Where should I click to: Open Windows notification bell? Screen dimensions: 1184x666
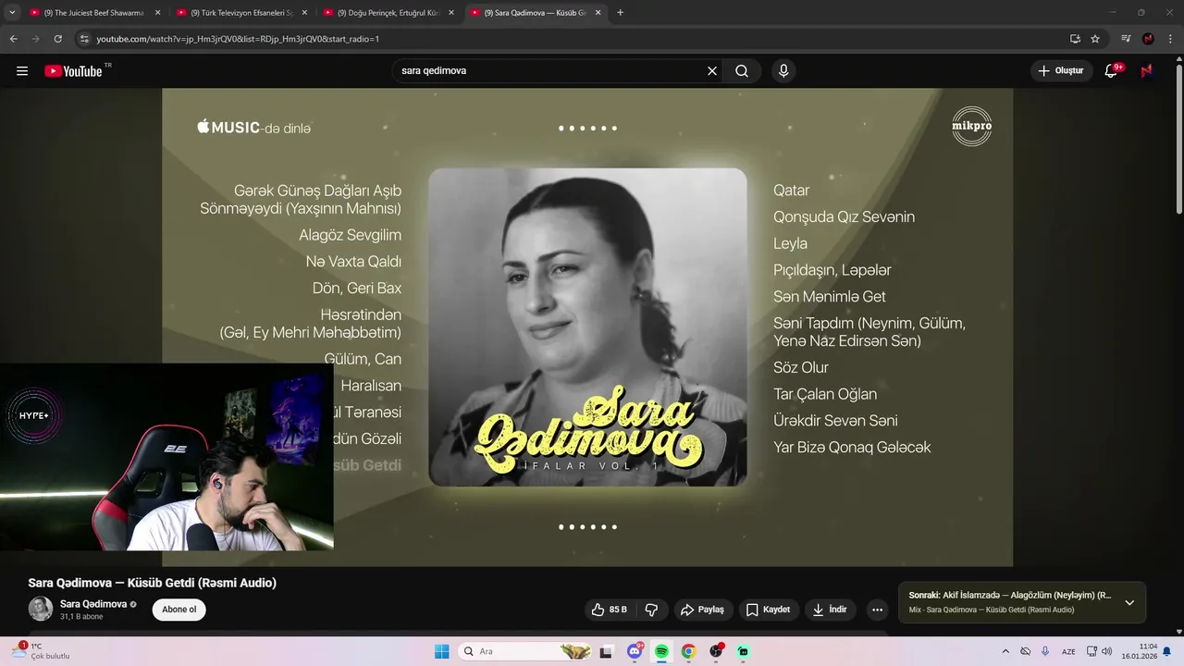point(1166,651)
